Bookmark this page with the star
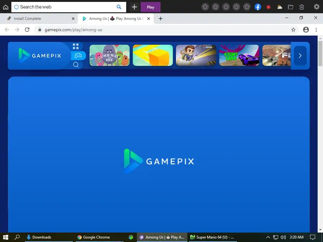This screenshot has height=242, width=323. pyautogui.click(x=293, y=30)
